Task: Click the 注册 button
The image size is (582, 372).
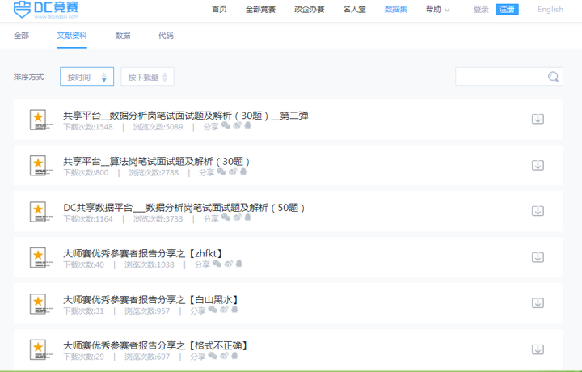Action: point(507,9)
